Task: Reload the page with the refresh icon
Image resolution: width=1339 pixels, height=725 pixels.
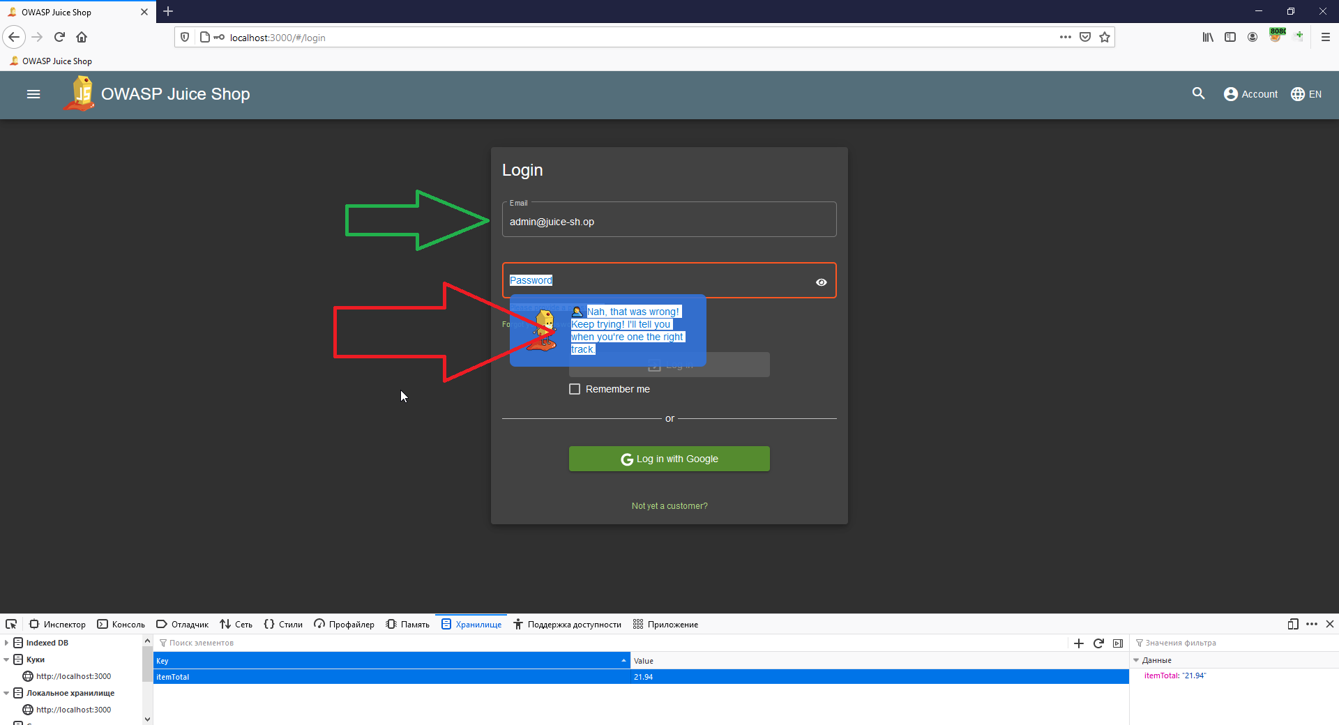Action: pos(59,37)
